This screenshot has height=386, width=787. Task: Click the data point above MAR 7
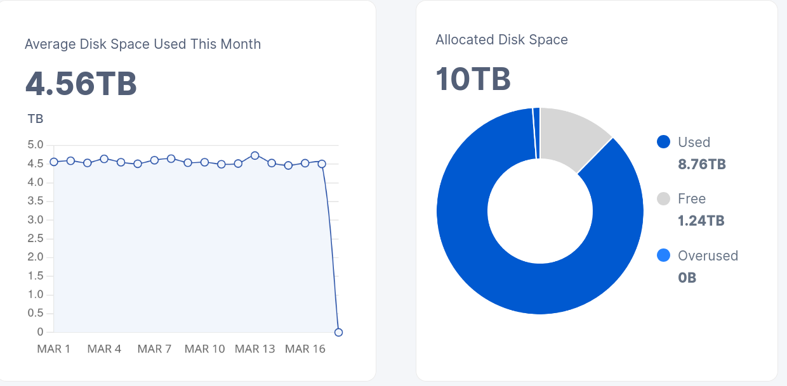[154, 160]
